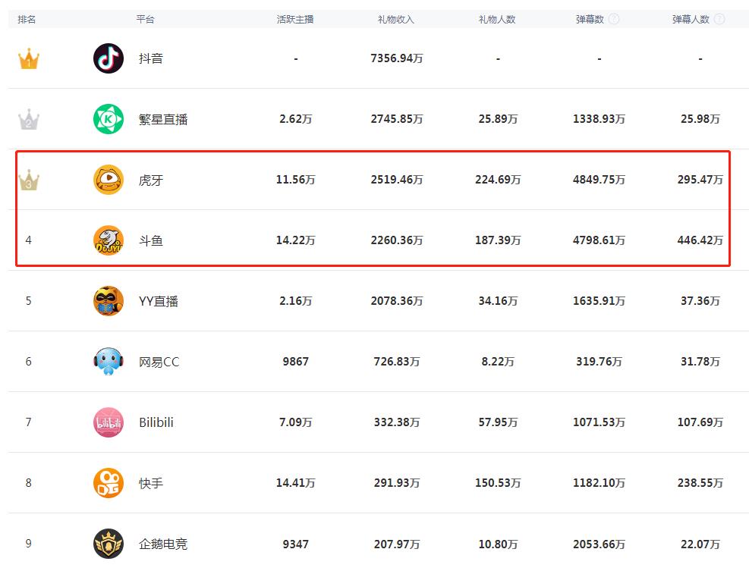Click the 斗鱼 shark logo

pyautogui.click(x=109, y=240)
